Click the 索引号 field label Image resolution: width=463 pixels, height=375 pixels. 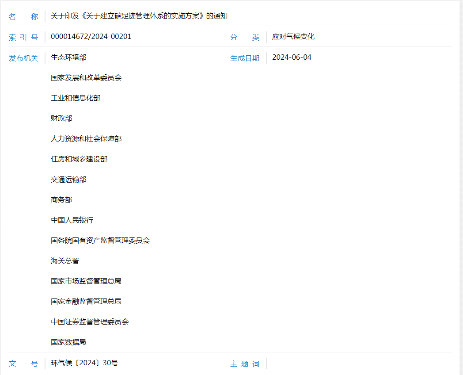pyautogui.click(x=23, y=38)
